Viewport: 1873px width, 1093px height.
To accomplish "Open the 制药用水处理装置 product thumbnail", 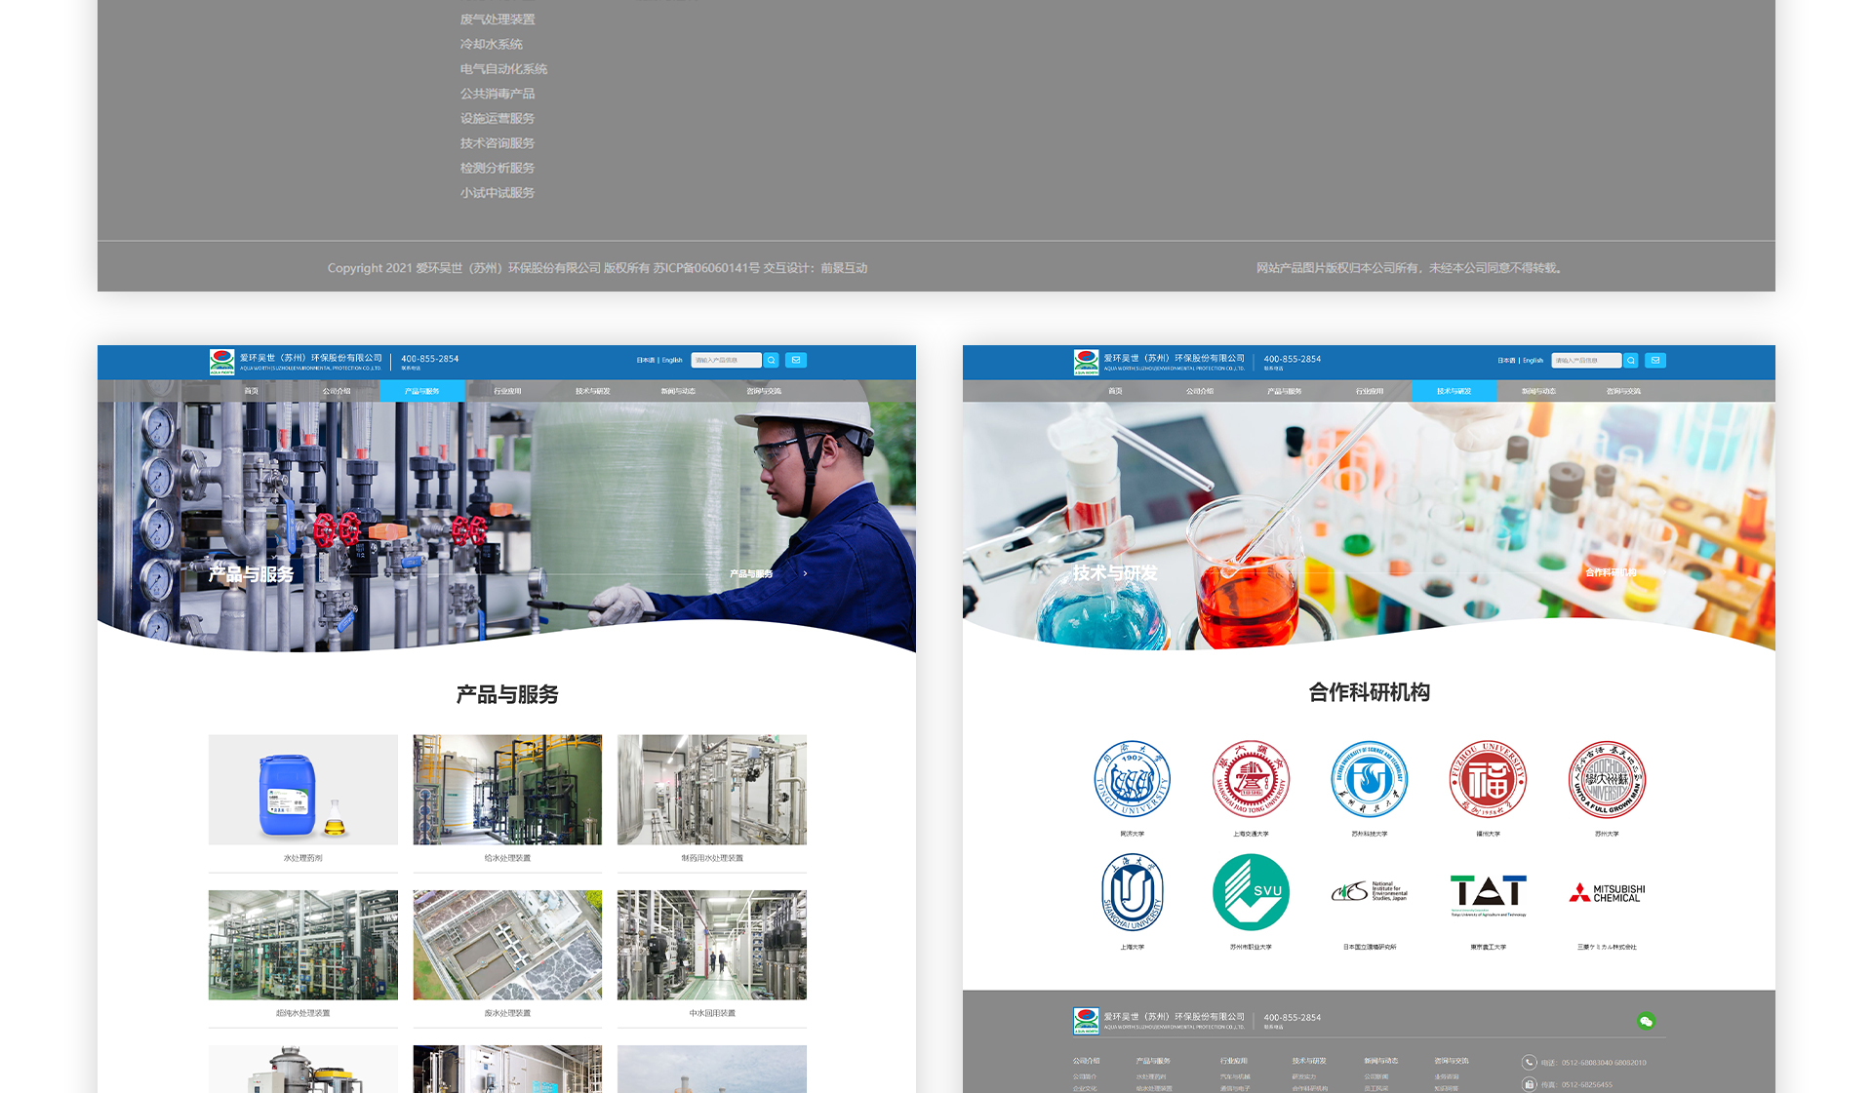I will (x=712, y=790).
